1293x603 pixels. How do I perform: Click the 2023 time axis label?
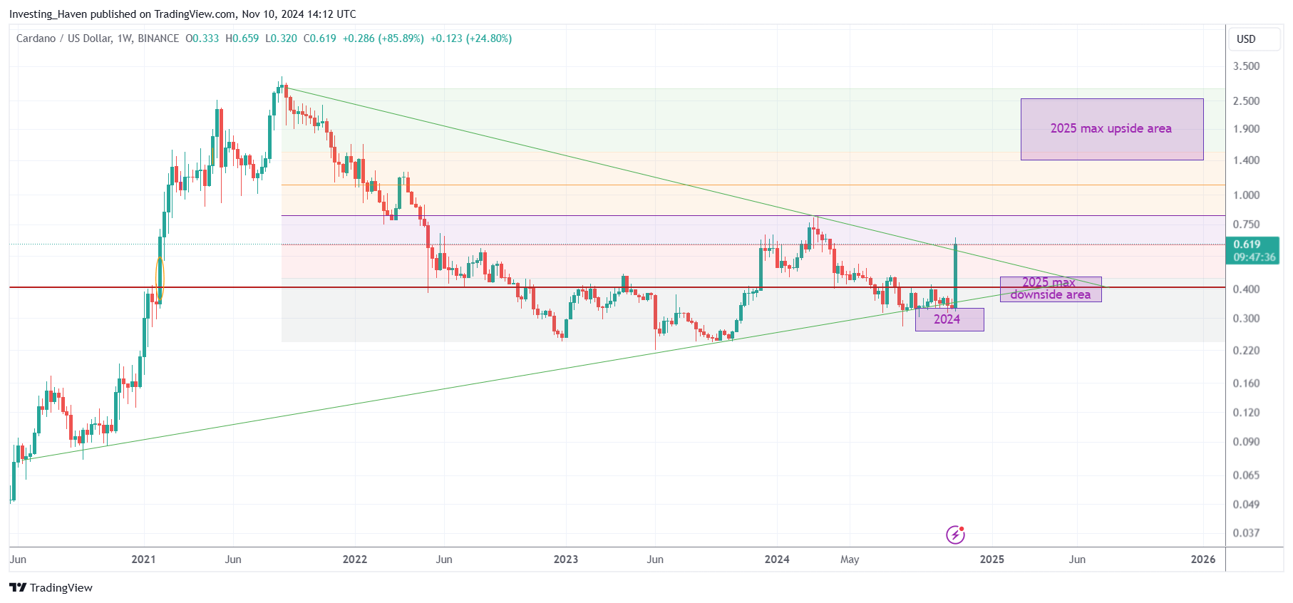click(566, 560)
